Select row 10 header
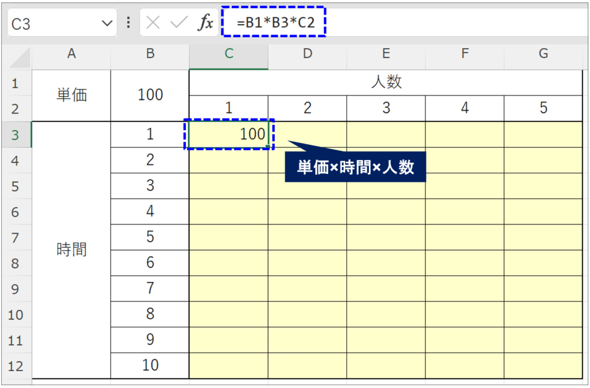The height and width of the screenshot is (388, 590). click(16, 314)
